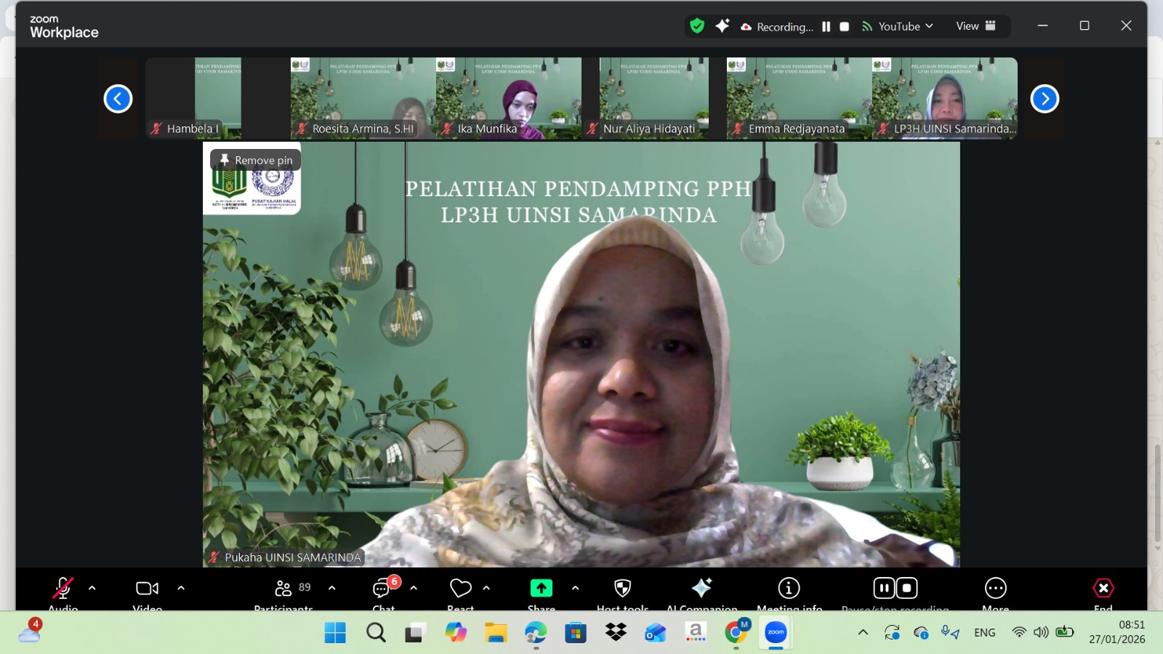Open the YouTube livestream dropdown

click(898, 26)
